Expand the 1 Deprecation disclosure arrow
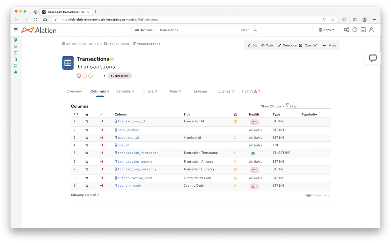Image resolution: width=391 pixels, height=243 pixels. pos(105,76)
